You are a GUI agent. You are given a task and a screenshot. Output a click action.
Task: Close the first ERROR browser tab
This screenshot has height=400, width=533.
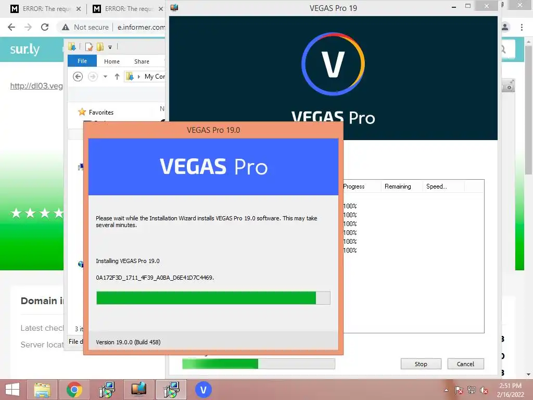[79, 9]
